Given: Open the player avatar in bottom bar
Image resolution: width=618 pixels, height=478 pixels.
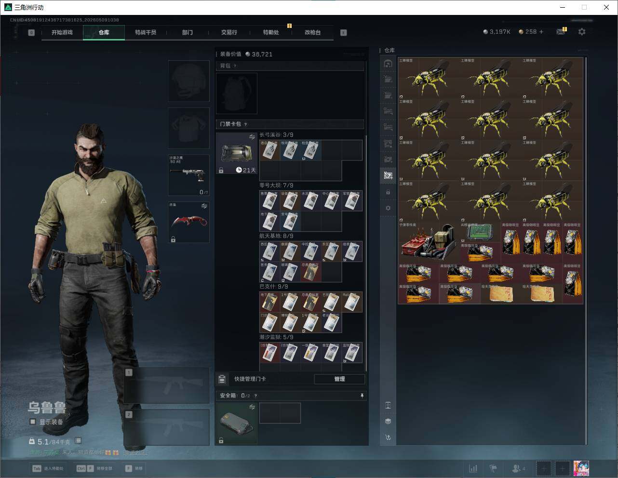Looking at the screenshot, I should pos(581,468).
